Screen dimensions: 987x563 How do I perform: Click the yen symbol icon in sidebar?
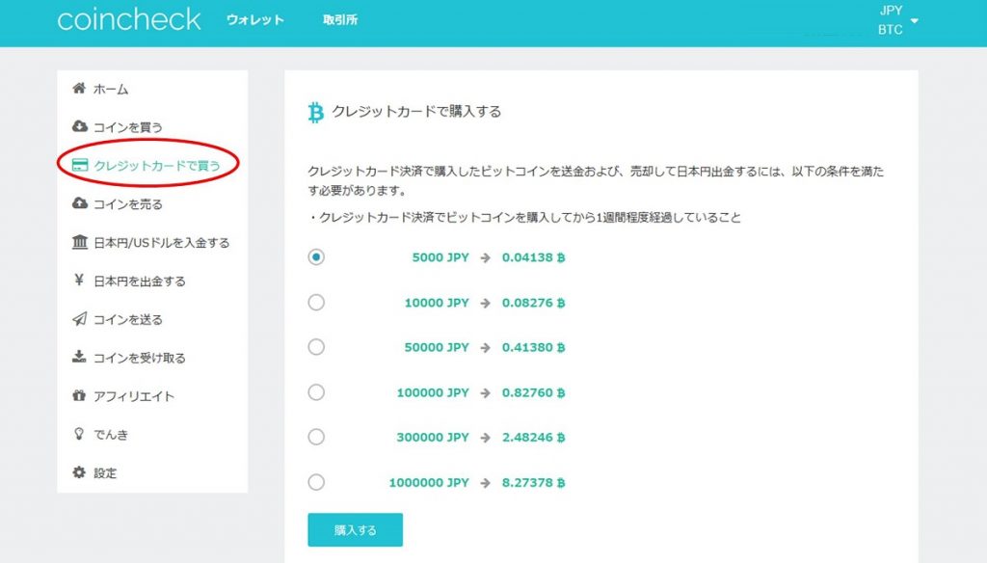[x=79, y=280]
